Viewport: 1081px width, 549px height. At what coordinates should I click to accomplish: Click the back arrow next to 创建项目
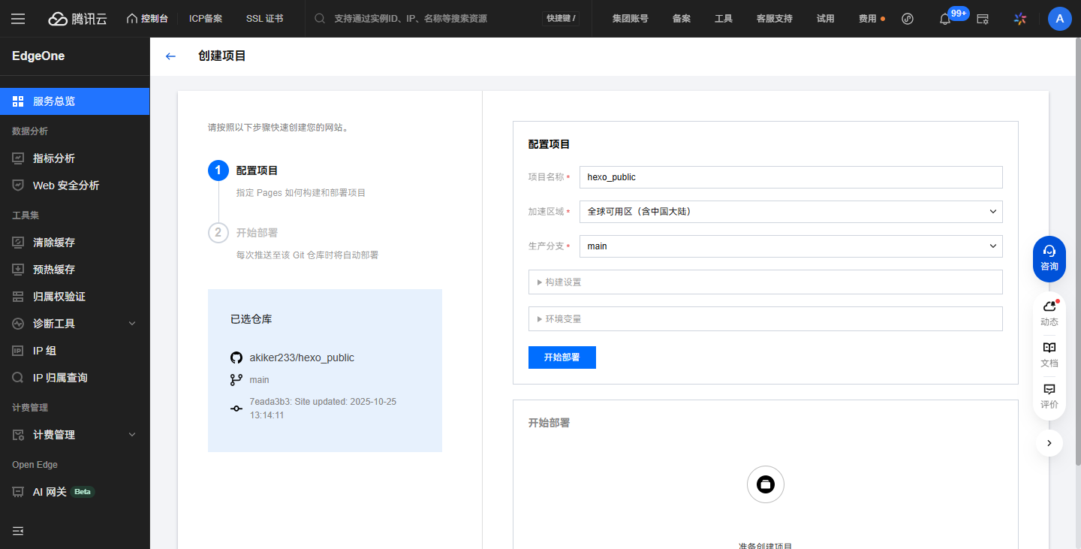point(170,56)
